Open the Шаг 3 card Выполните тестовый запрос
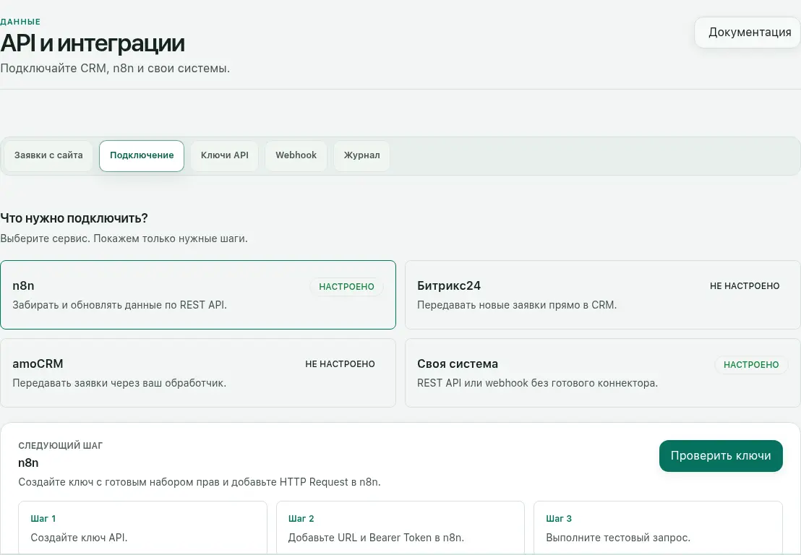801x555 pixels. point(658,528)
